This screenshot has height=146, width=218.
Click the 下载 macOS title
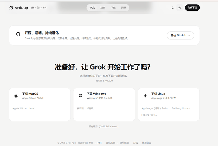pyautogui.click(x=30, y=94)
